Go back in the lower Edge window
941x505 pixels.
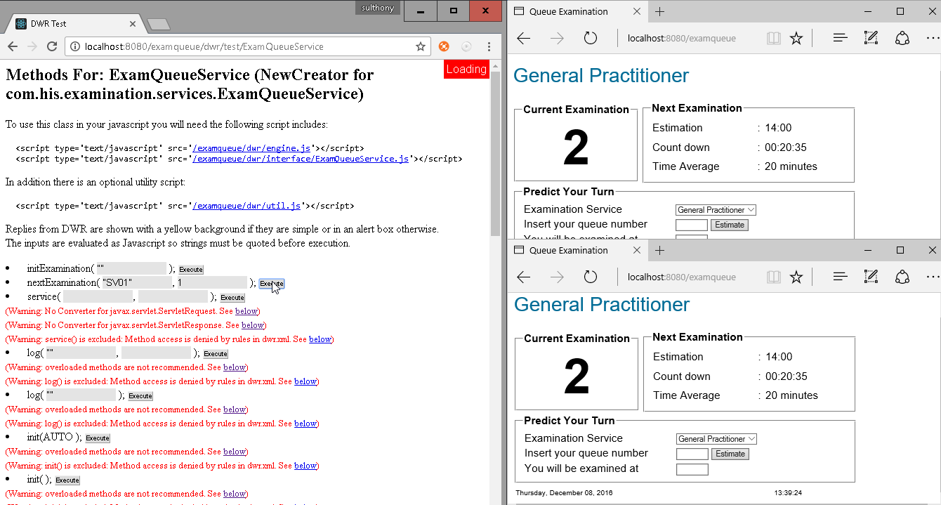click(523, 277)
